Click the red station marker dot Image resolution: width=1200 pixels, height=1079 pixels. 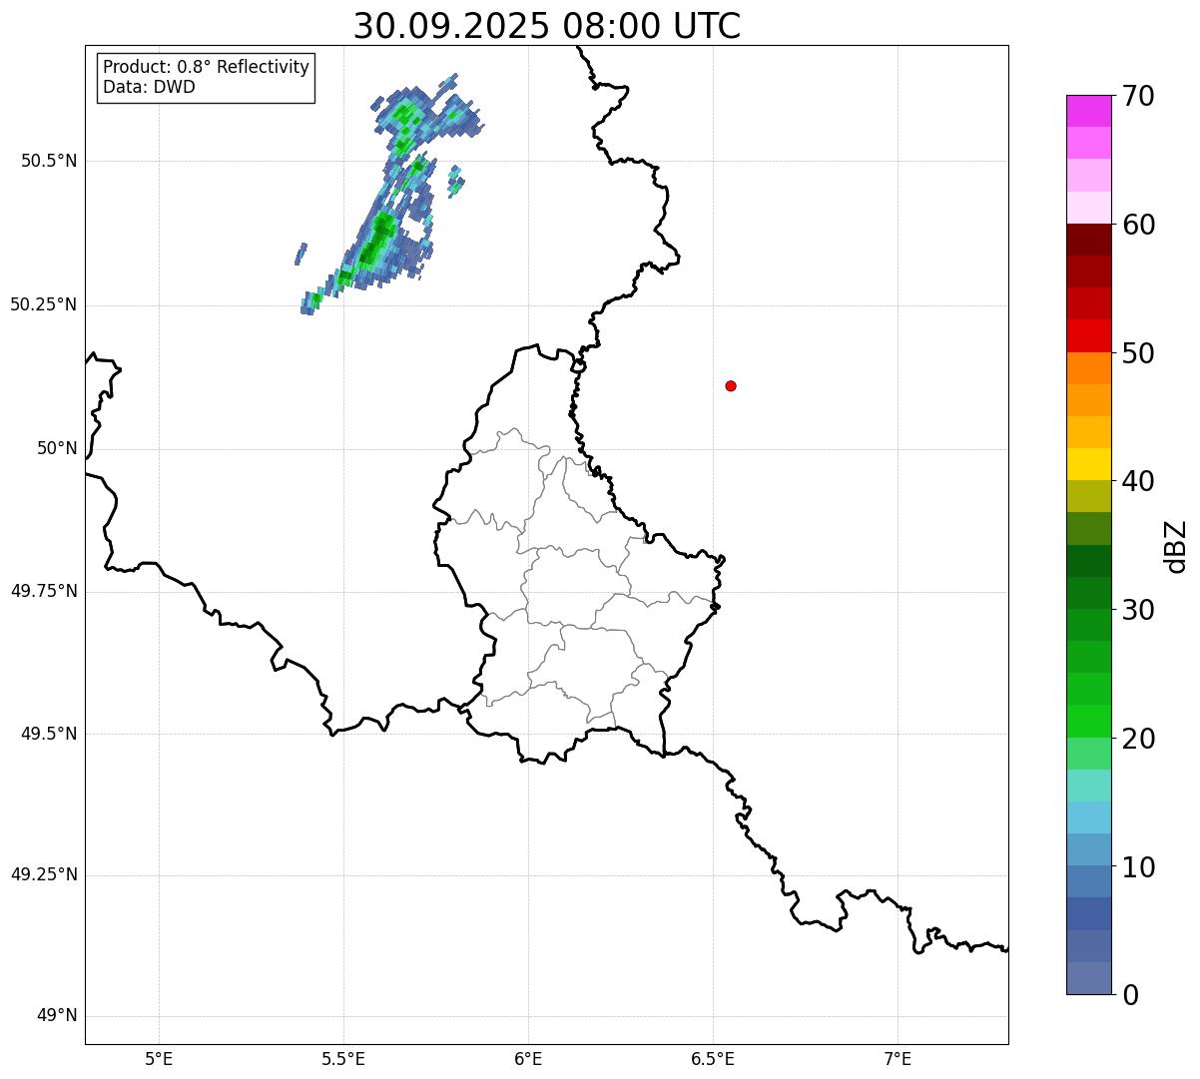pyautogui.click(x=731, y=385)
